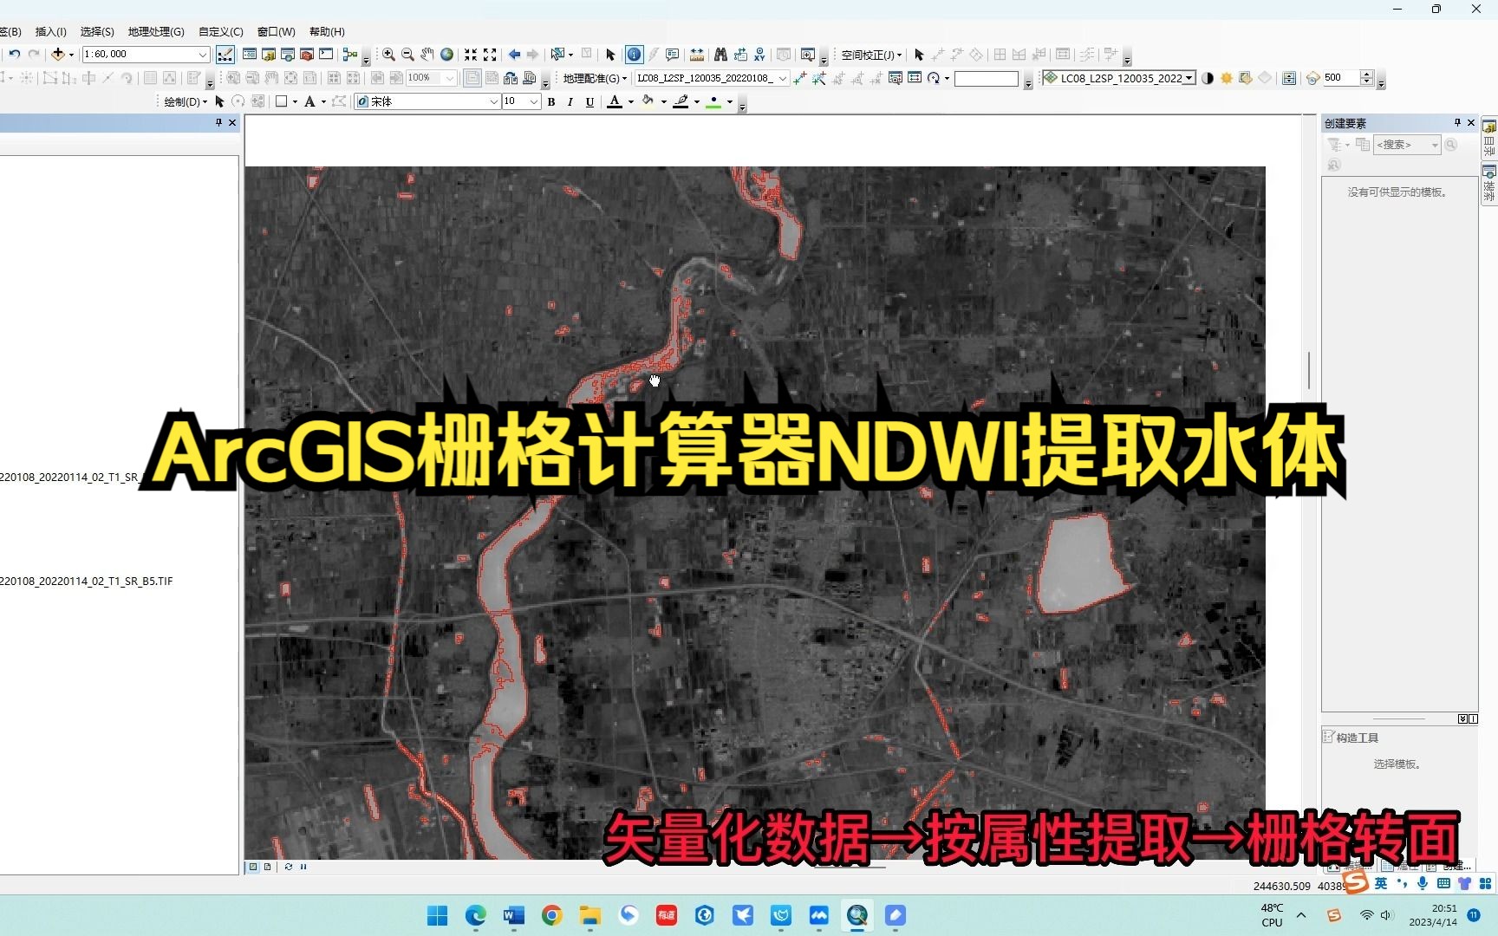Click the fill color paint bucket swatch
This screenshot has height=936, width=1498.
pos(648,101)
